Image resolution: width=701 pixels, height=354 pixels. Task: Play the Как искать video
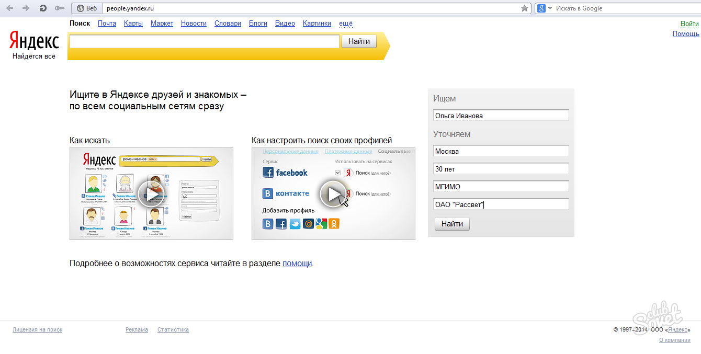(151, 193)
